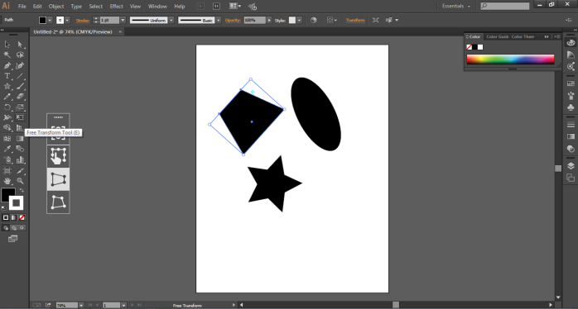Choose Free Transform option with hand icon
578x309 pixels.
58,156
